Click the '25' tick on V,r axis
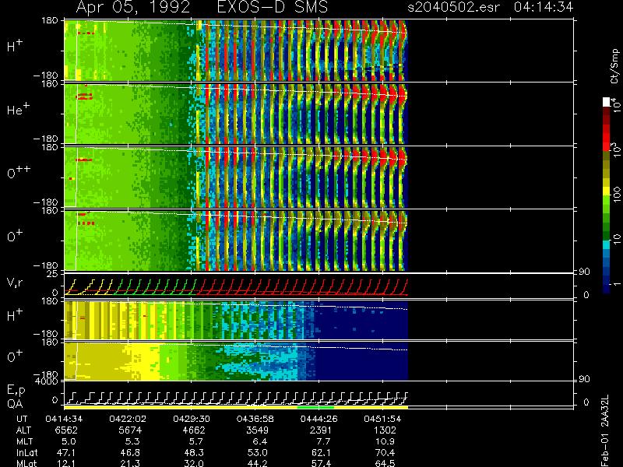This screenshot has height=467, width=623. [x=53, y=274]
